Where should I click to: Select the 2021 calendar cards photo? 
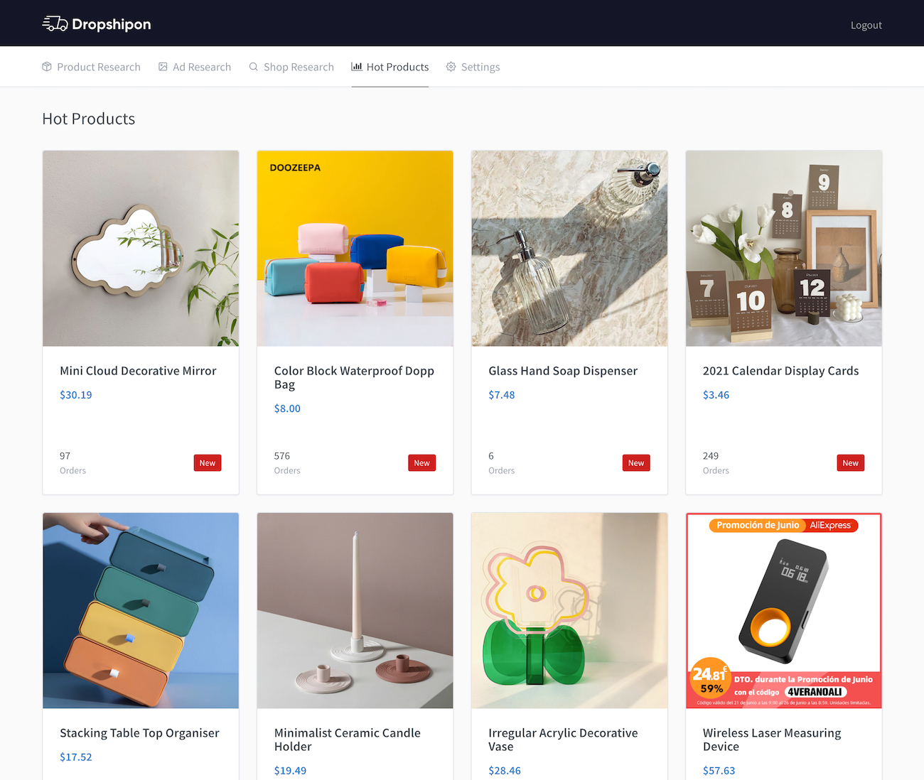(783, 249)
